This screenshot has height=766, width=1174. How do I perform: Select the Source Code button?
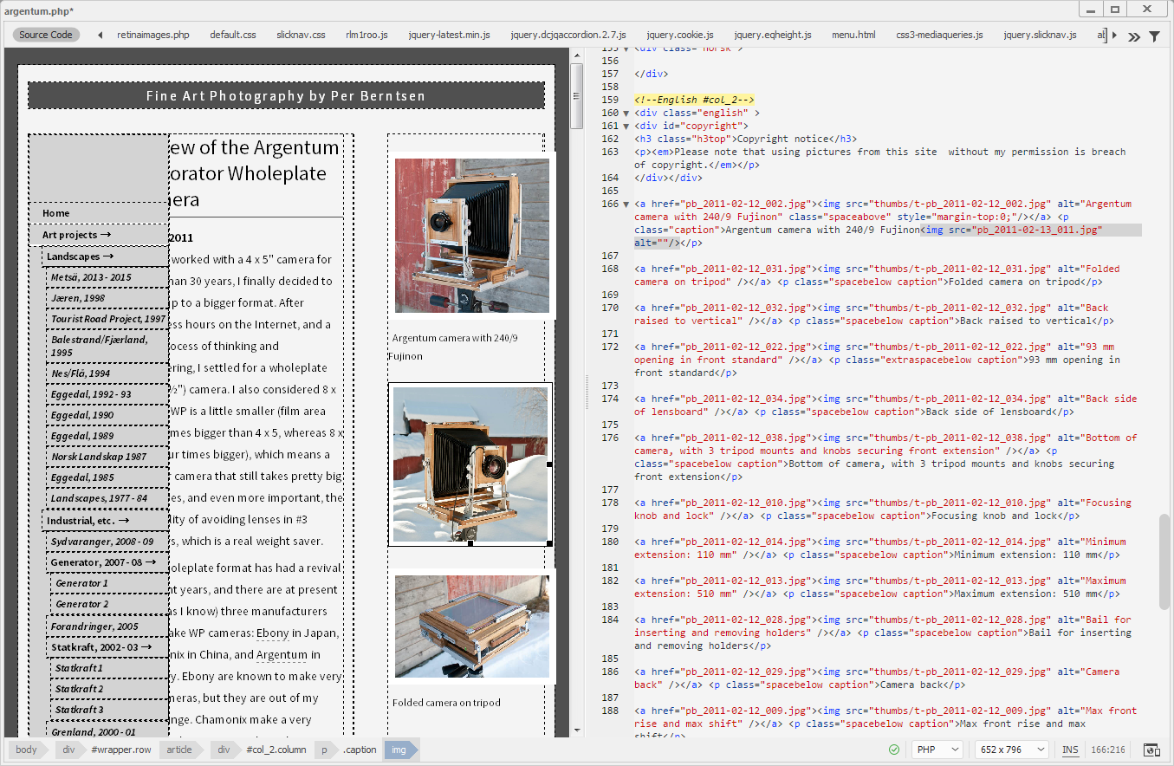pyautogui.click(x=46, y=35)
